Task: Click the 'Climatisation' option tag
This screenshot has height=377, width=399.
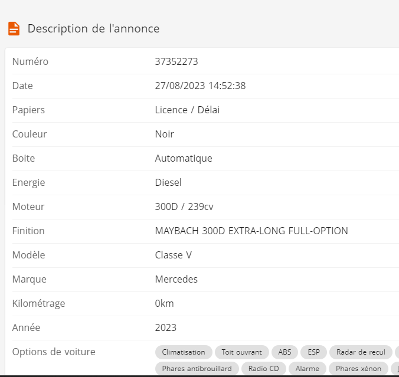Action: pyautogui.click(x=184, y=352)
